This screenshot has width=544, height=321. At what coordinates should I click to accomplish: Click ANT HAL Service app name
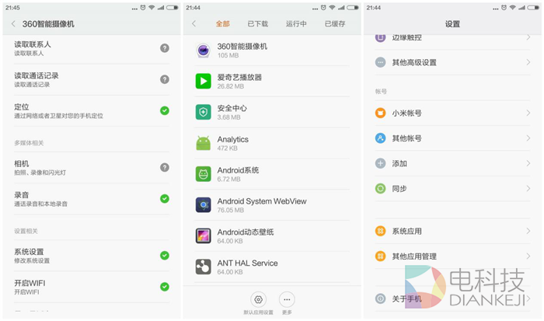pos(247,263)
